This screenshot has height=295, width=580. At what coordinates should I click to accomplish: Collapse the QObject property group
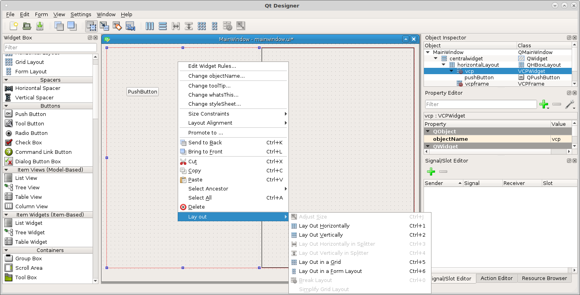point(428,131)
